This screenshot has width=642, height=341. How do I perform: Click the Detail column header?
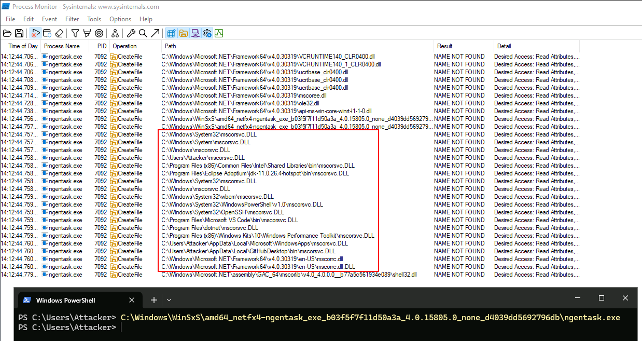pos(537,46)
